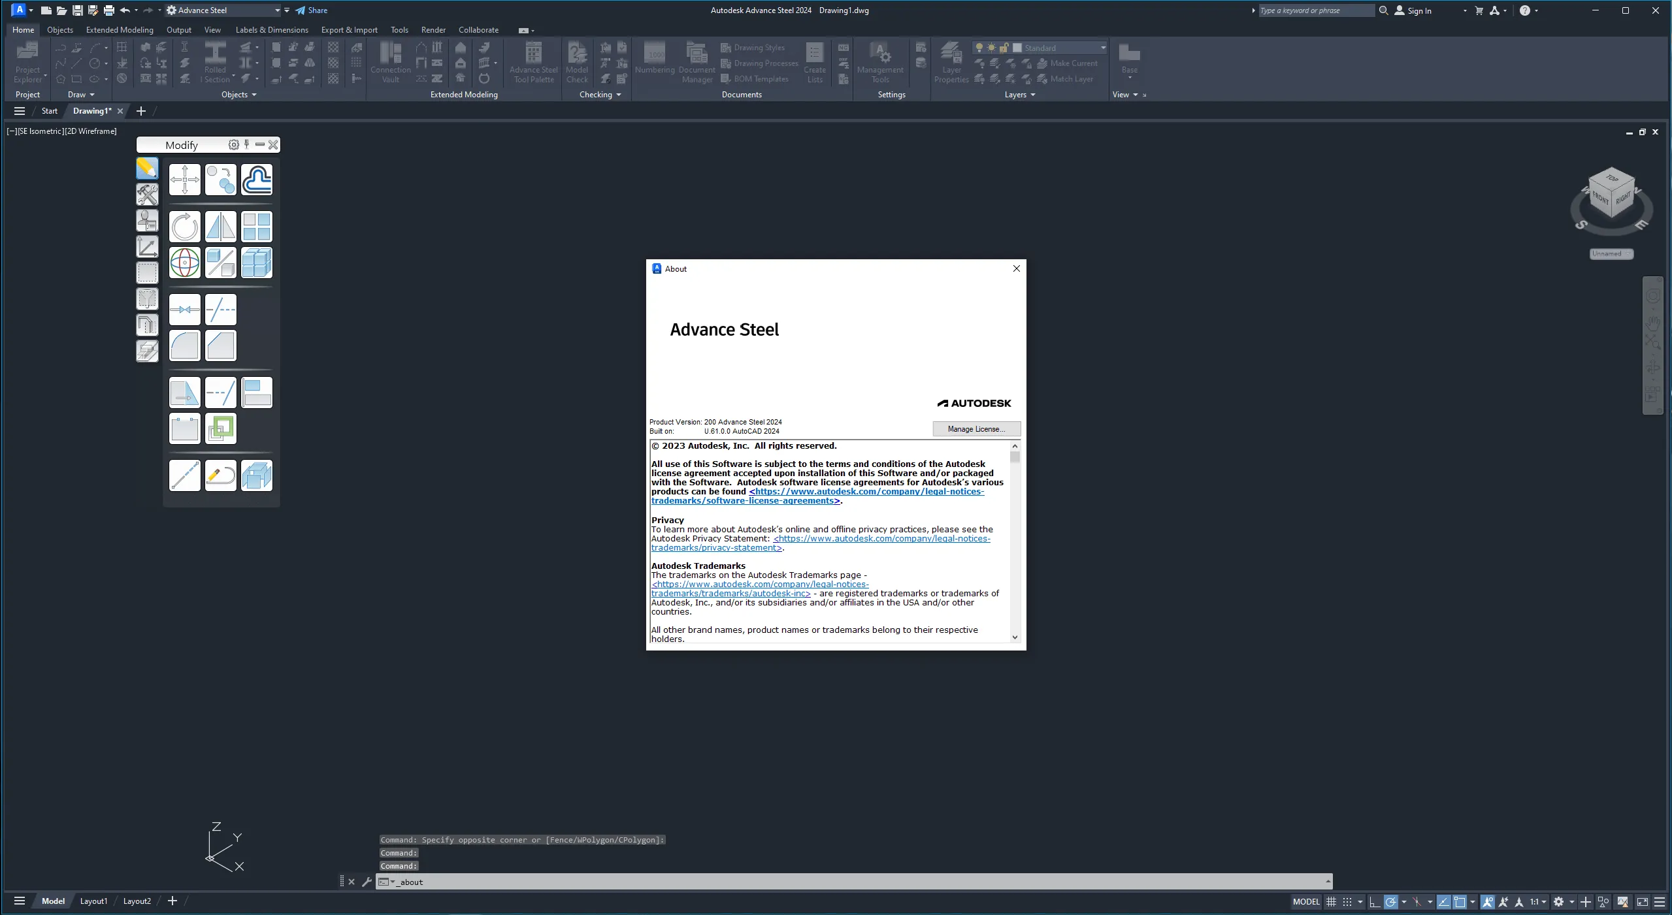Switch to the Extended Modeling ribbon tab

(119, 30)
